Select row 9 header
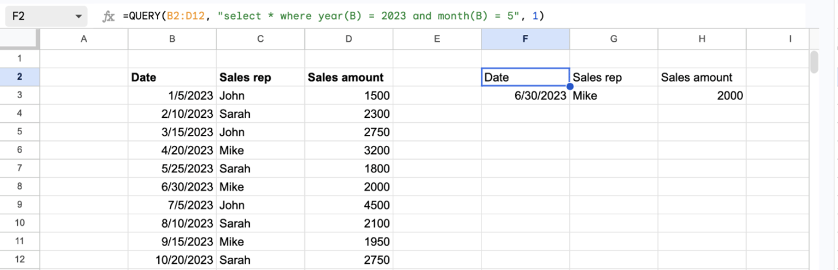 [x=20, y=205]
